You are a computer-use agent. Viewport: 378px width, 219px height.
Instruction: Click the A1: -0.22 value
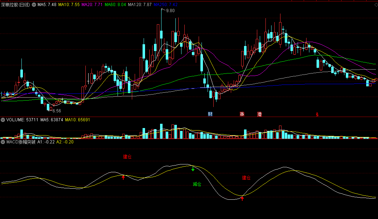pos(46,142)
